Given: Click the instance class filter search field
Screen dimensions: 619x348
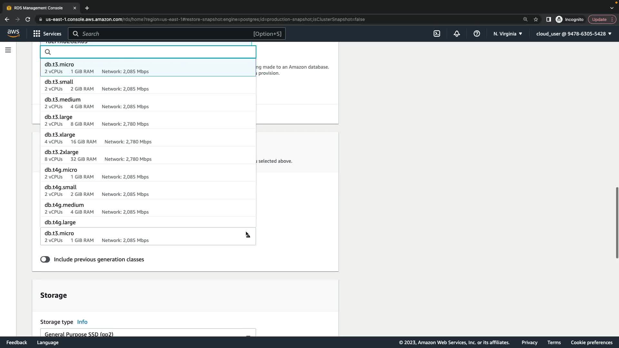Looking at the screenshot, I should pos(152,52).
